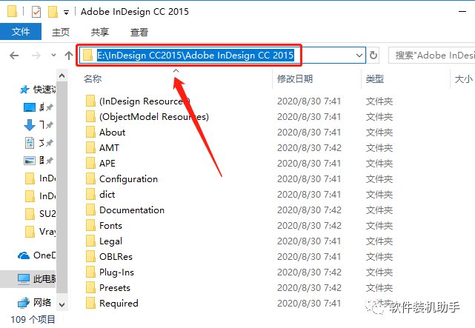Viewport: 475px width, 328px height.
Task: Select the APE folder icon
Action: tap(90, 164)
